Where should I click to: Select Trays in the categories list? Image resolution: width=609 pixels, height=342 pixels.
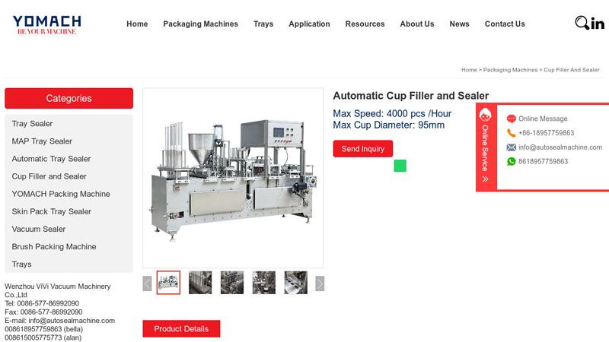(x=22, y=264)
